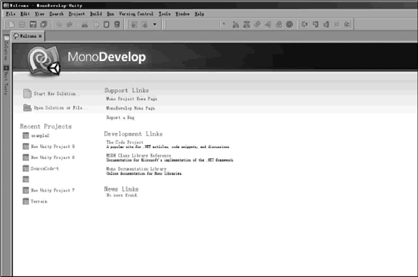Open the configuration dropdown arrow in toolbar

pos(155,25)
